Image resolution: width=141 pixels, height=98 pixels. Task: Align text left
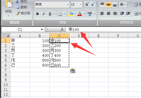pos(102,14)
